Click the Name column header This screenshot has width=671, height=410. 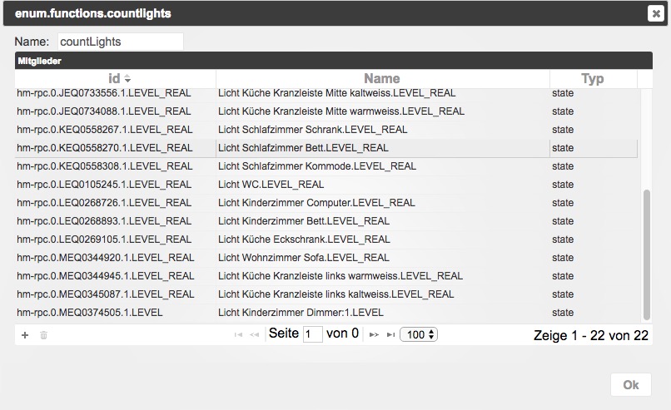pyautogui.click(x=382, y=79)
